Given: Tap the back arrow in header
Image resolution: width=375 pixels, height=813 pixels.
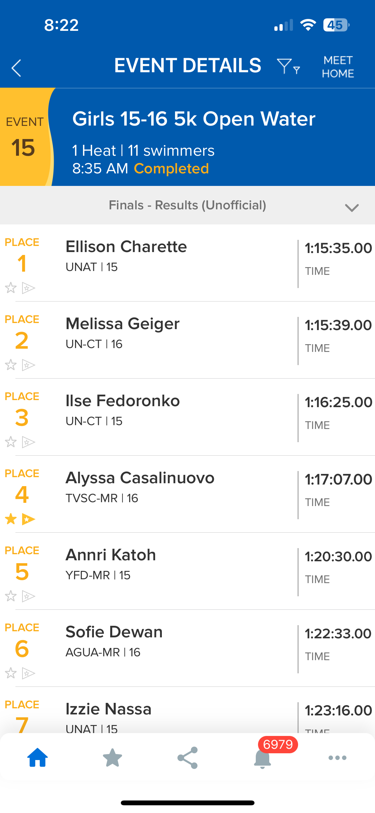Looking at the screenshot, I should (16, 68).
